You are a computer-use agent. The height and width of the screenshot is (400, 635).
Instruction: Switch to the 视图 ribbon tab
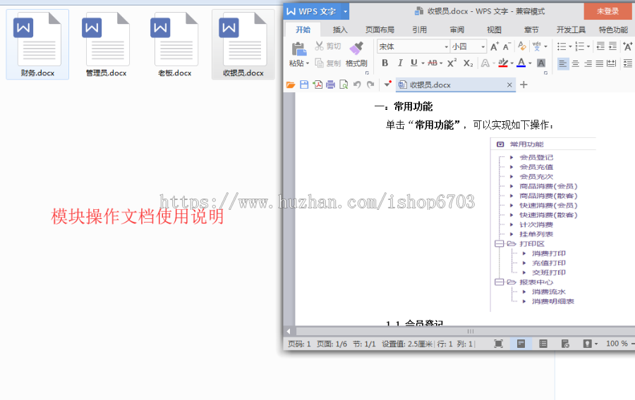click(494, 30)
